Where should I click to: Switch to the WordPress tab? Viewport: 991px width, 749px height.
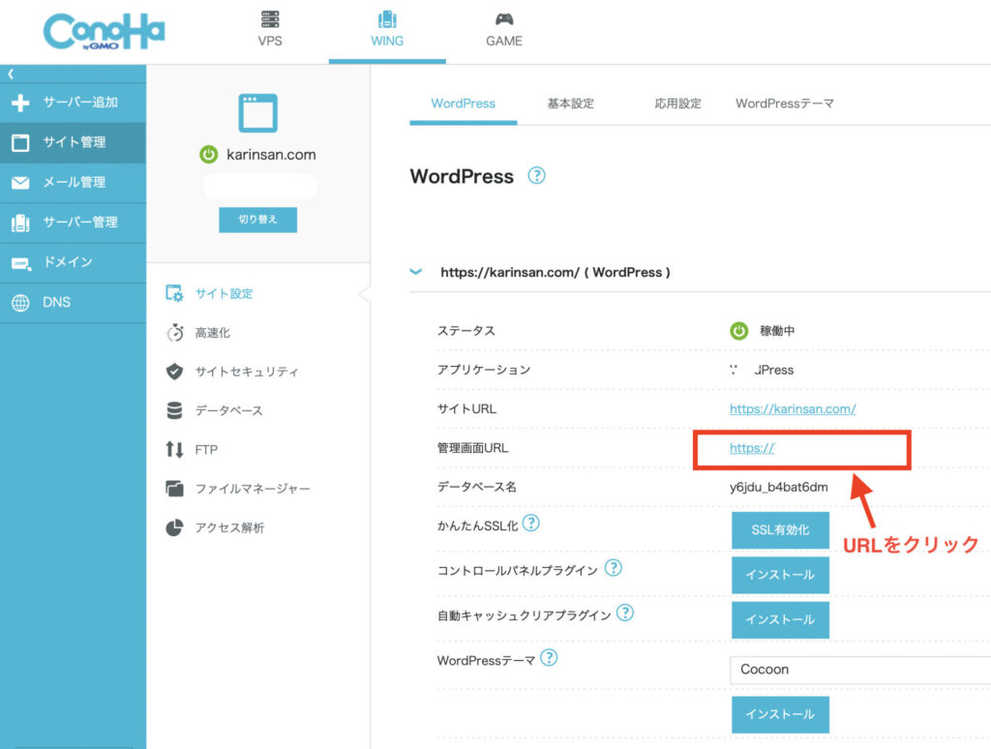[x=464, y=104]
